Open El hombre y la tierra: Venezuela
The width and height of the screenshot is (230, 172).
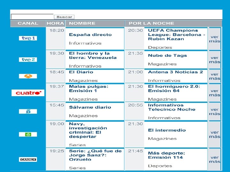point(93,55)
